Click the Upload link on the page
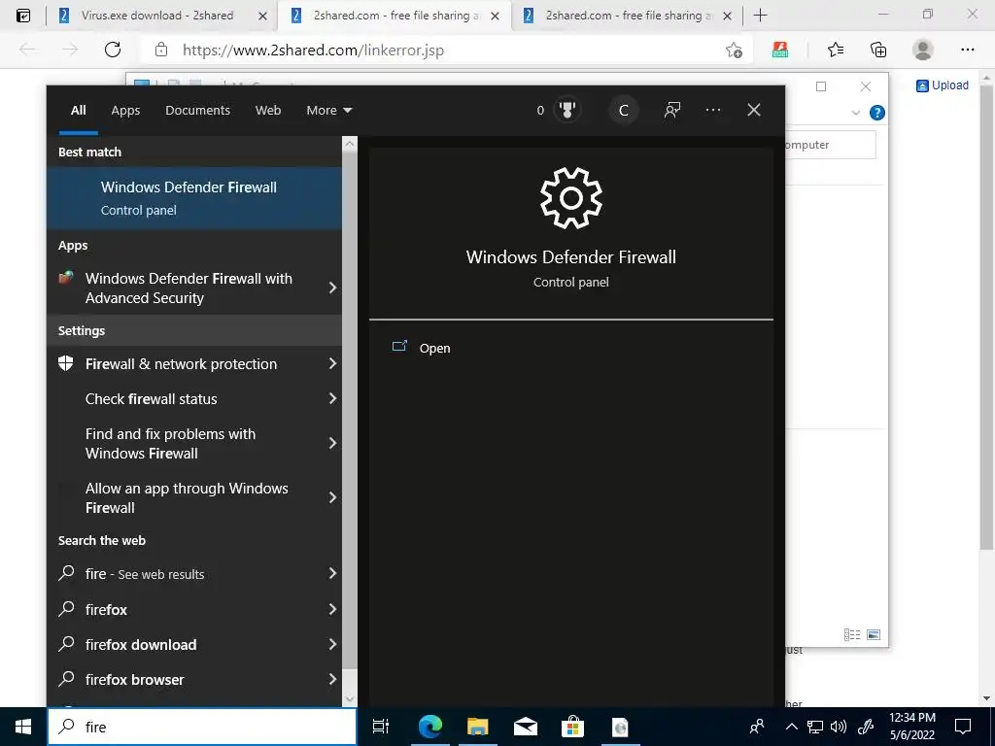 (x=943, y=85)
